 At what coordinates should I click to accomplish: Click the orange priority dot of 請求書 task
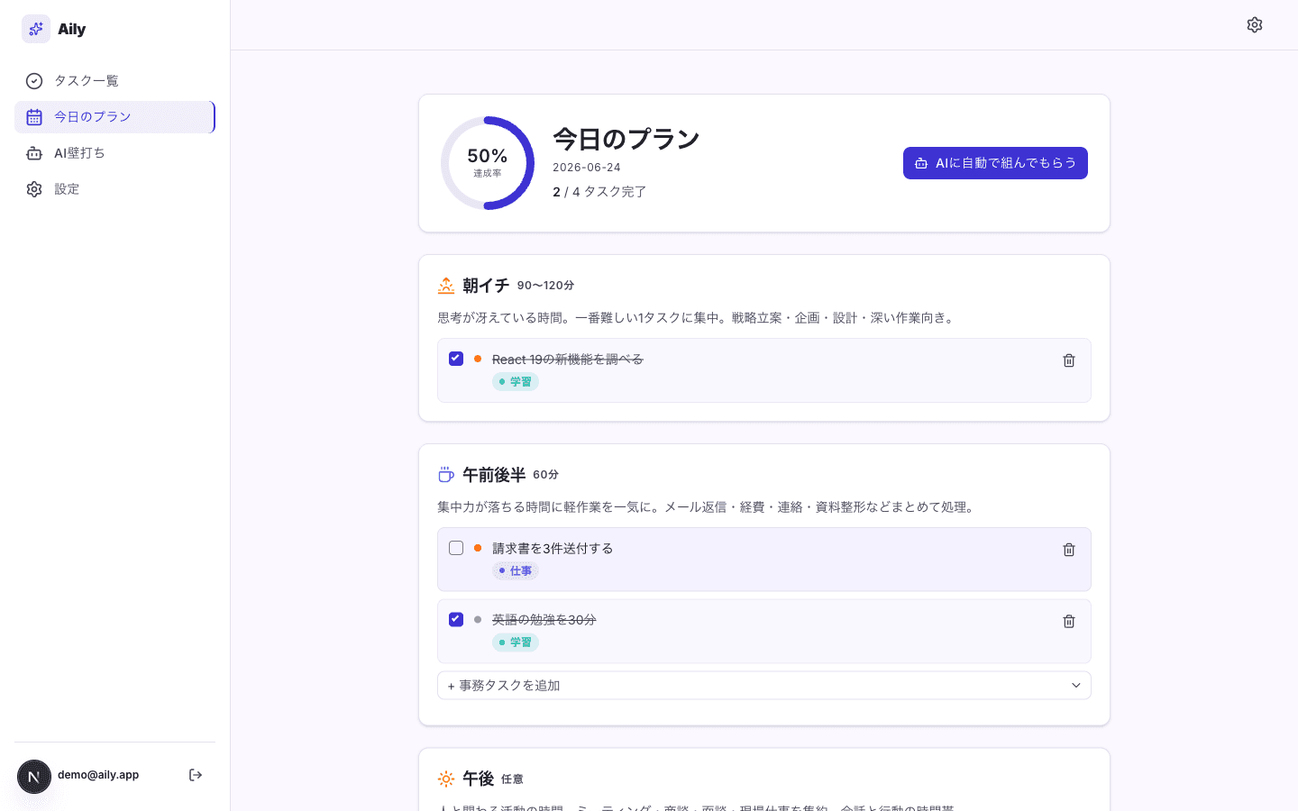click(478, 548)
